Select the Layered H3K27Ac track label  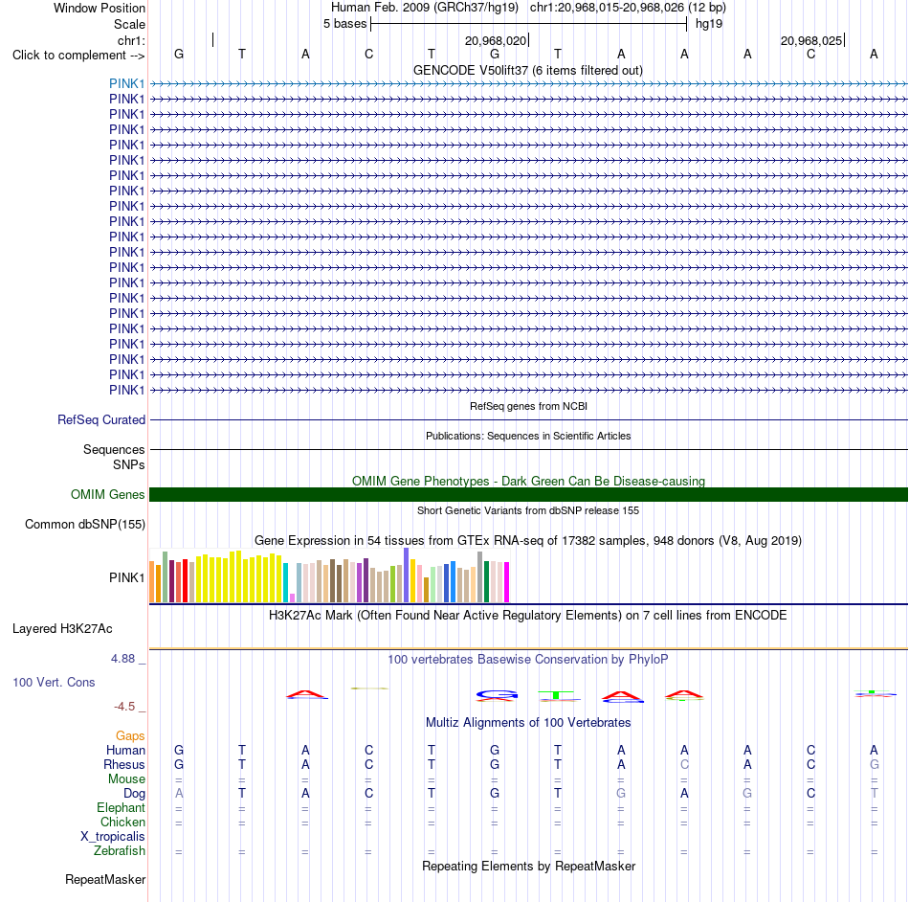pos(62,629)
